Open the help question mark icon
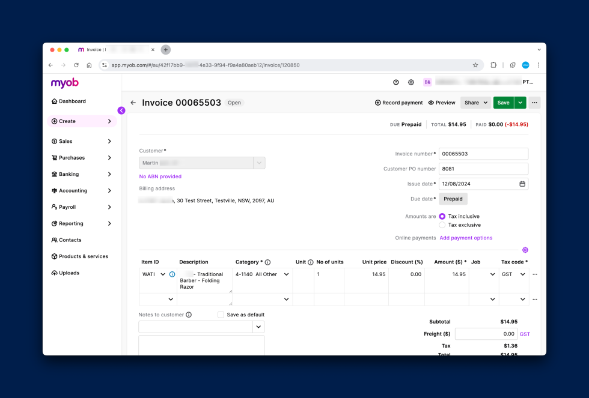 (x=396, y=82)
